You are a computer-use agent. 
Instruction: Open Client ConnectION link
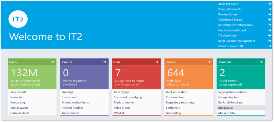[231, 46]
